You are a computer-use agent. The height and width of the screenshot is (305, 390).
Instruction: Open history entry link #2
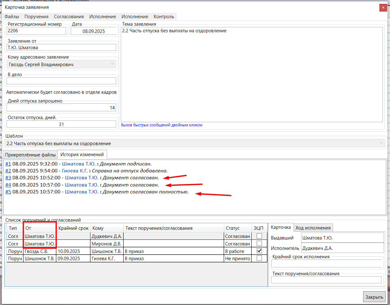coord(8,171)
